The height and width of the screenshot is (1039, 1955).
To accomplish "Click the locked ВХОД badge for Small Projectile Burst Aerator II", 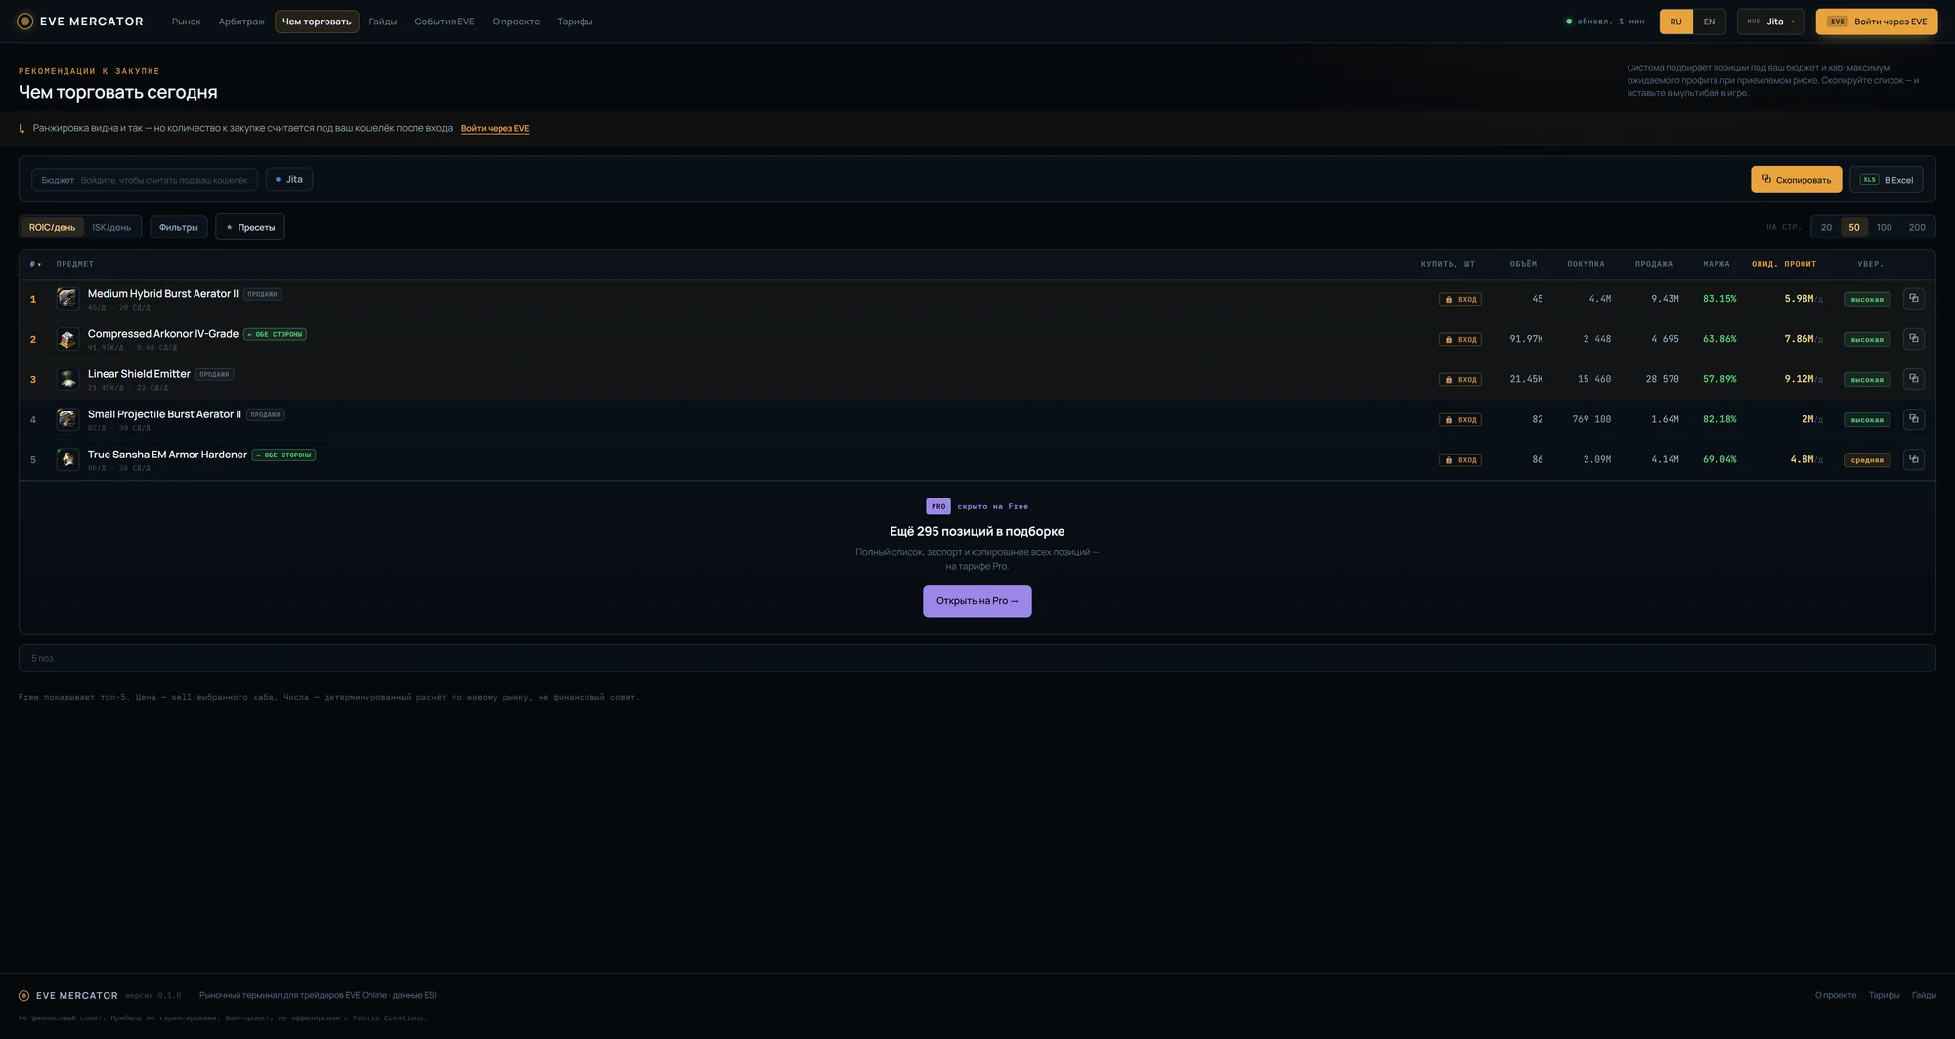I will point(1460,420).
